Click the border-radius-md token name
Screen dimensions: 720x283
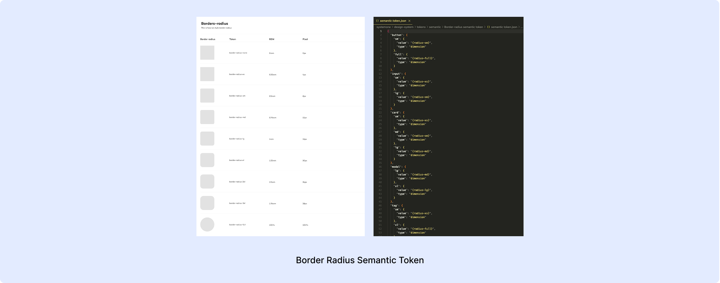(237, 117)
